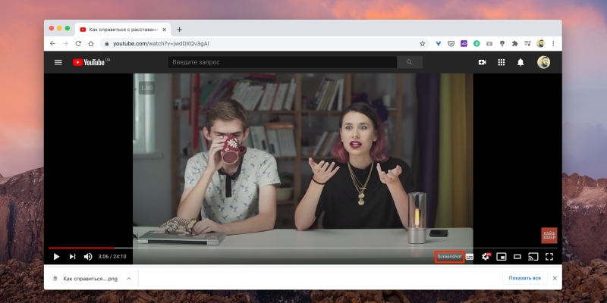Click the grey rectangle extension icon

[x=489, y=44]
